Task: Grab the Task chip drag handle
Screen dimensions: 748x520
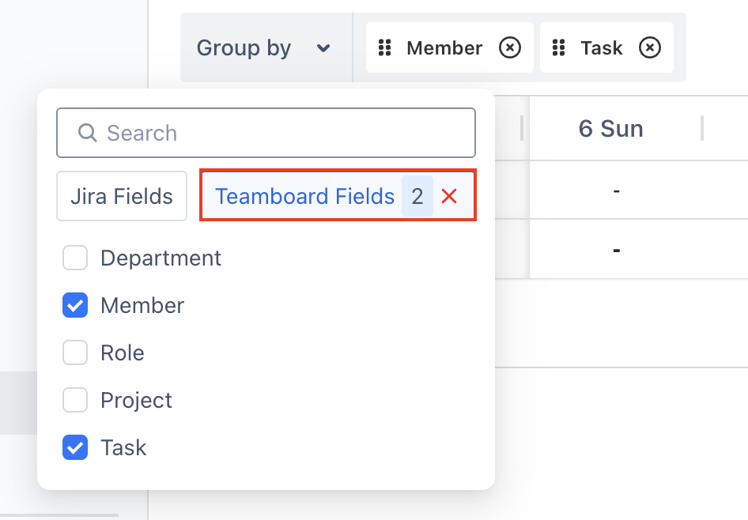Action: (x=559, y=48)
